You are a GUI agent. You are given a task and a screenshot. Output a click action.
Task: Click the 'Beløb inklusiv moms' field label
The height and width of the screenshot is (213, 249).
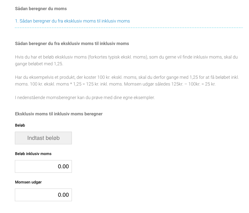point(33,154)
